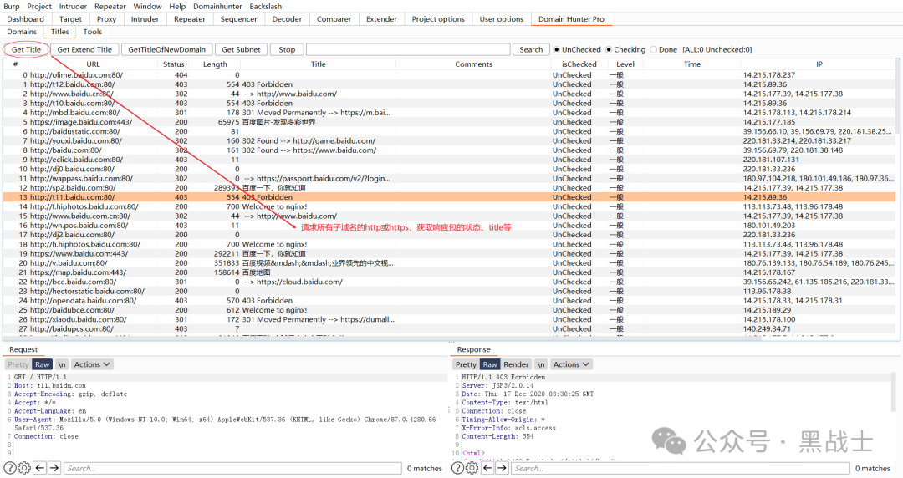
Task: Click the Get Extend Title button
Action: coord(84,49)
